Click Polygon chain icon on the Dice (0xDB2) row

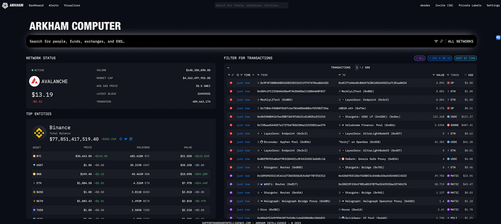point(231,210)
